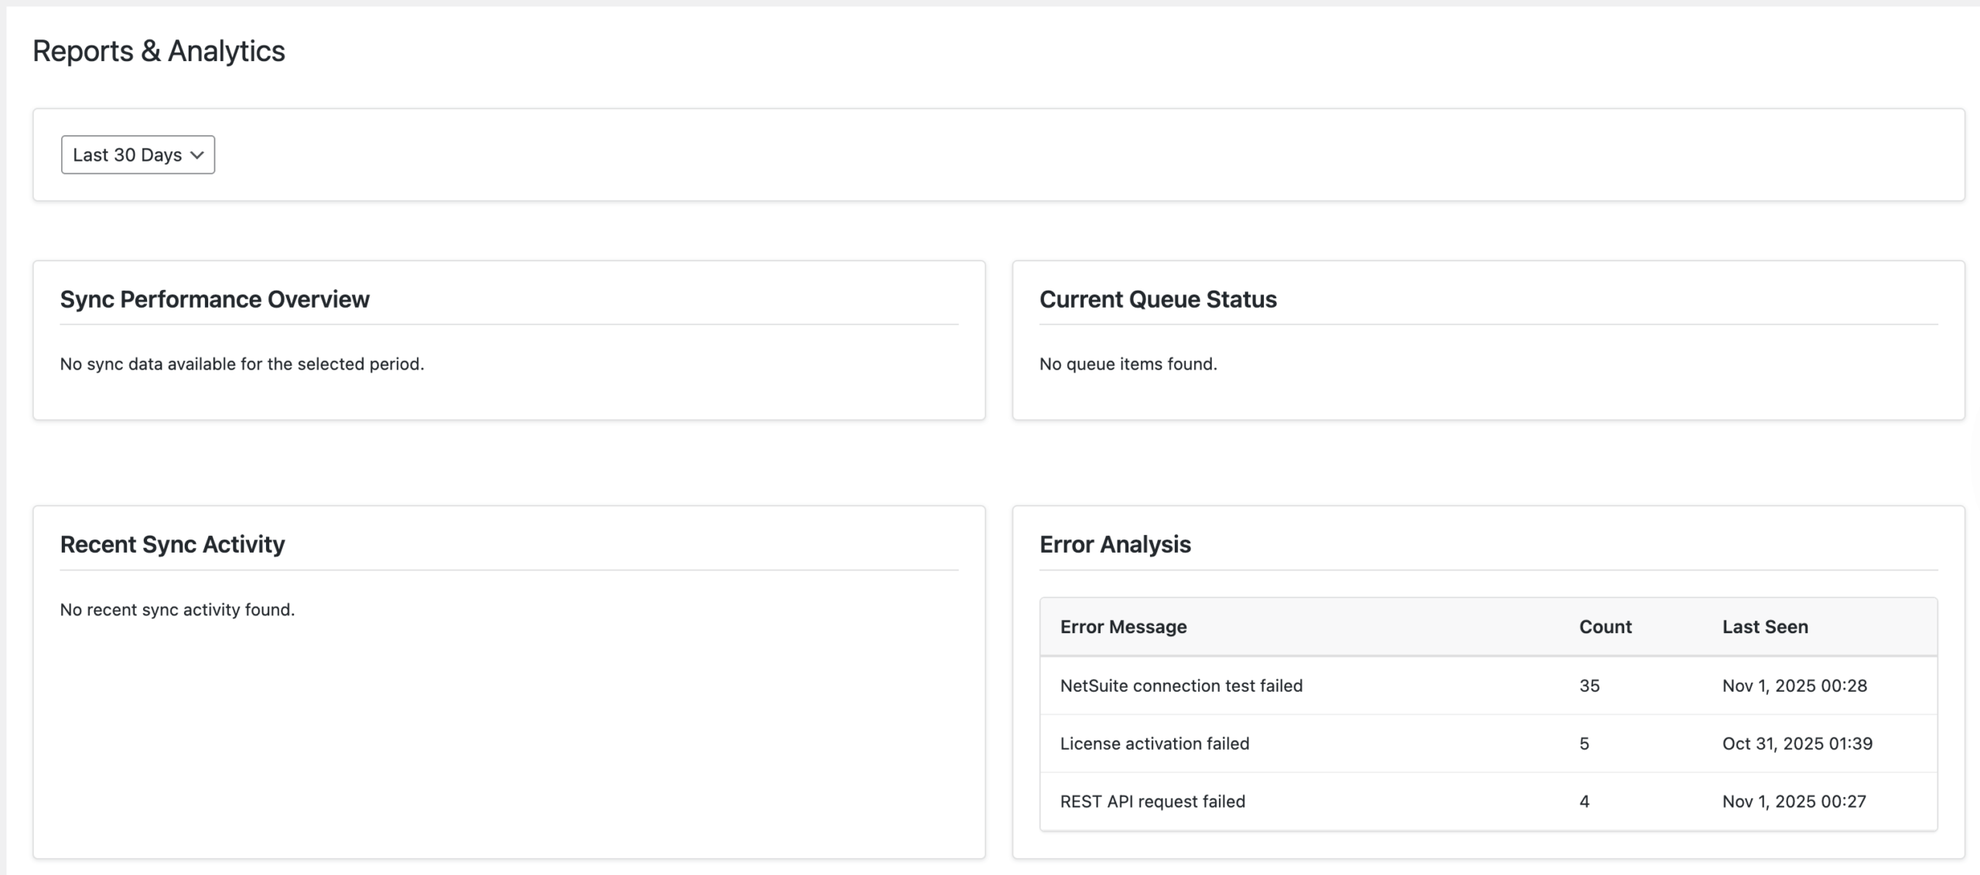
Task: Select the Sync Performance Overview panel title
Action: 214,299
